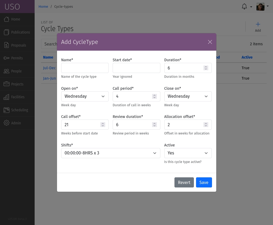Image resolution: width=273 pixels, height=225 pixels.
Task: Open the Jan-Jun cycle type link
Action: [x=50, y=78]
